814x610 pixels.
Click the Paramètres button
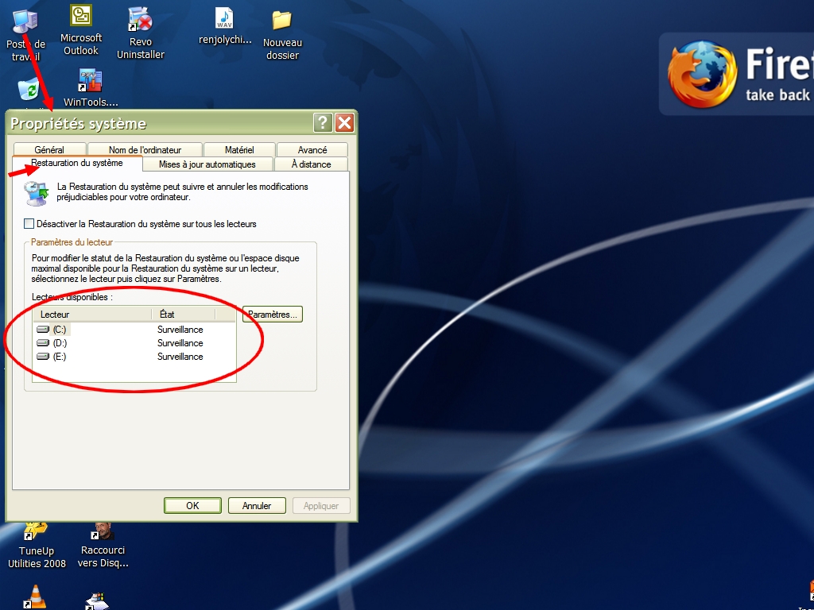pyautogui.click(x=273, y=315)
